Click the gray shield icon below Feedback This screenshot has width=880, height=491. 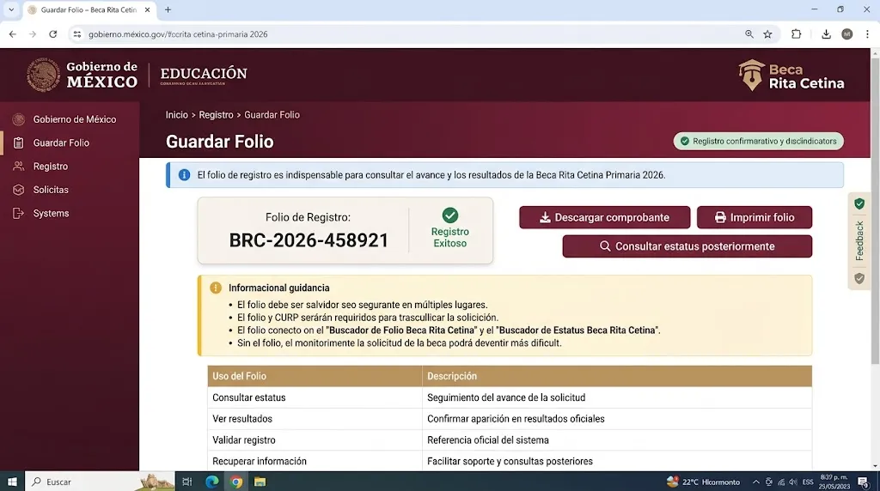[859, 278]
